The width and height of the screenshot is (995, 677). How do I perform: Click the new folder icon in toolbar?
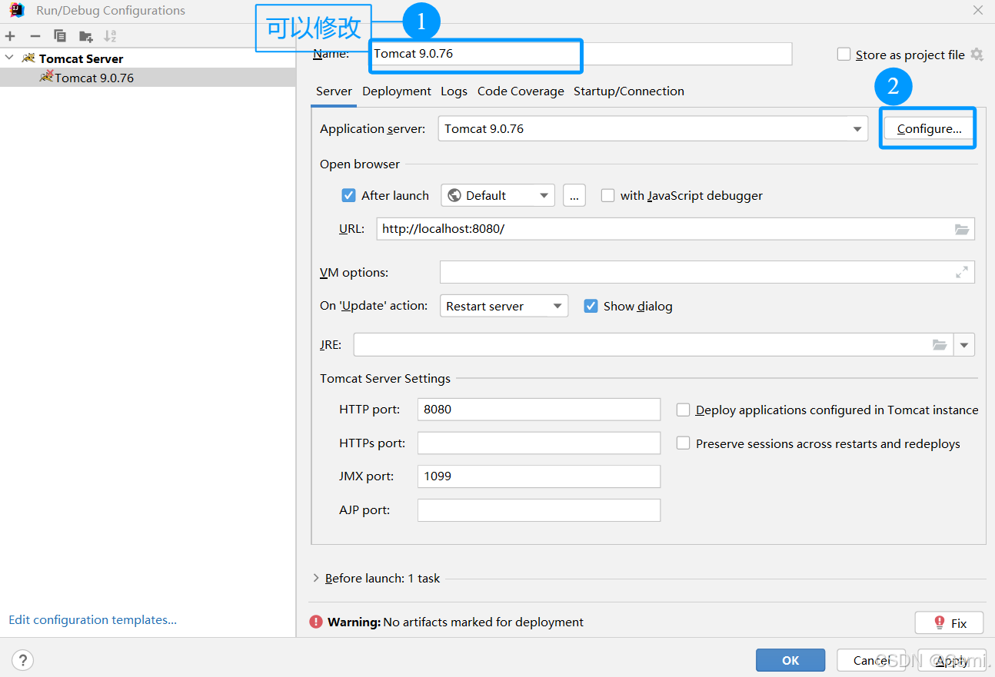click(85, 36)
